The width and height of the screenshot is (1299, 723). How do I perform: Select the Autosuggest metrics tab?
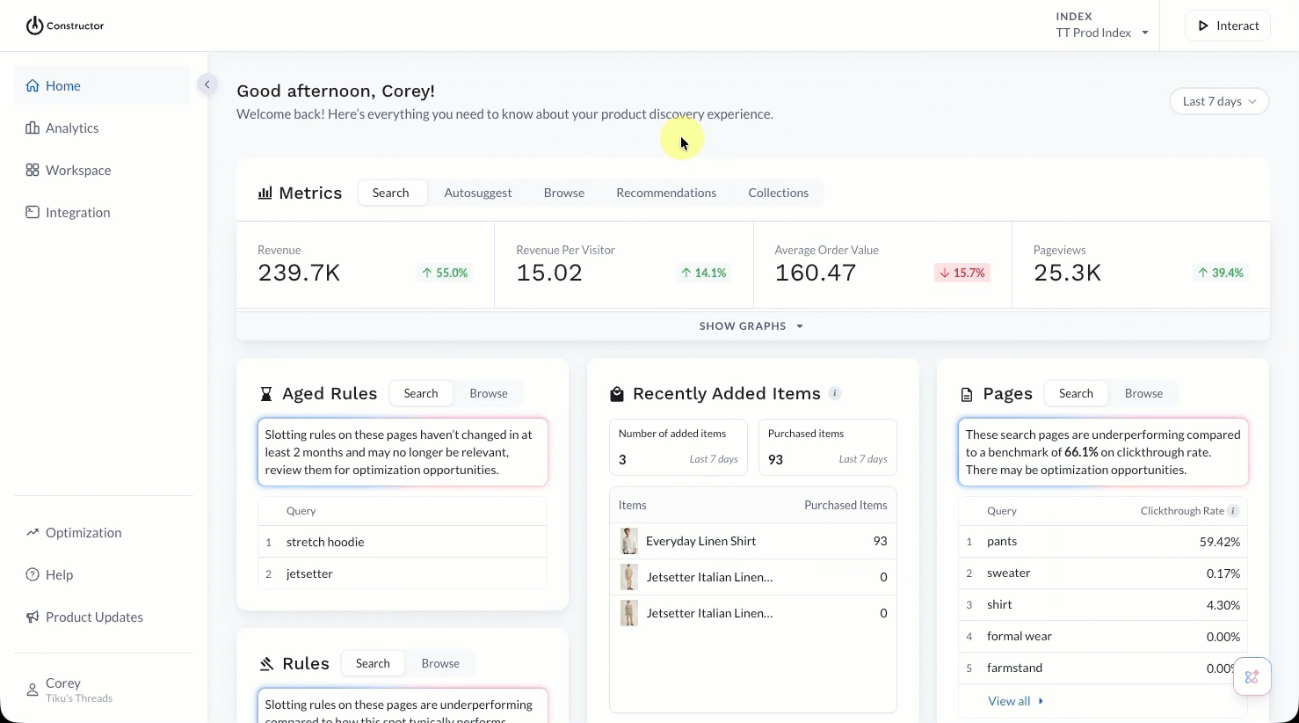click(478, 193)
